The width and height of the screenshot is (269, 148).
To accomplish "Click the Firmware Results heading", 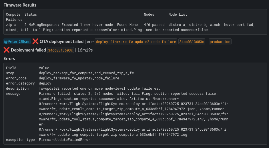I will (20, 5).
